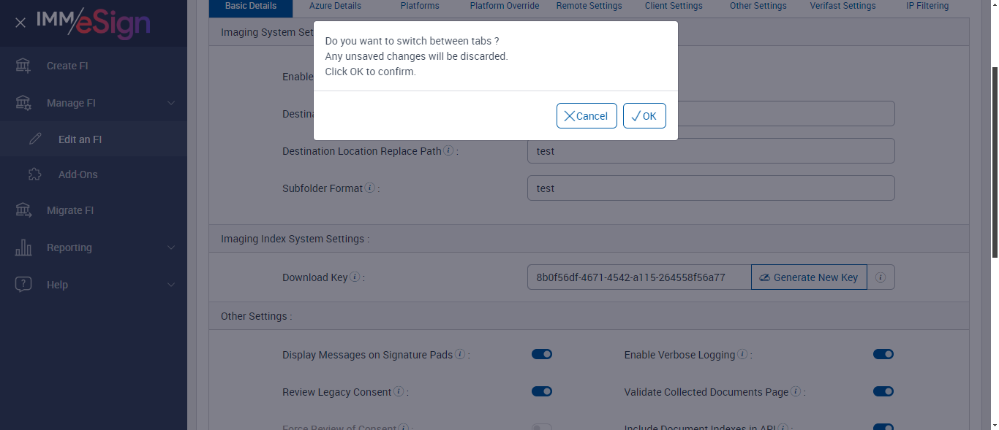Viewport: 999px width, 430px height.
Task: Disable the Enable Verbose Logging switch
Action: click(x=883, y=354)
